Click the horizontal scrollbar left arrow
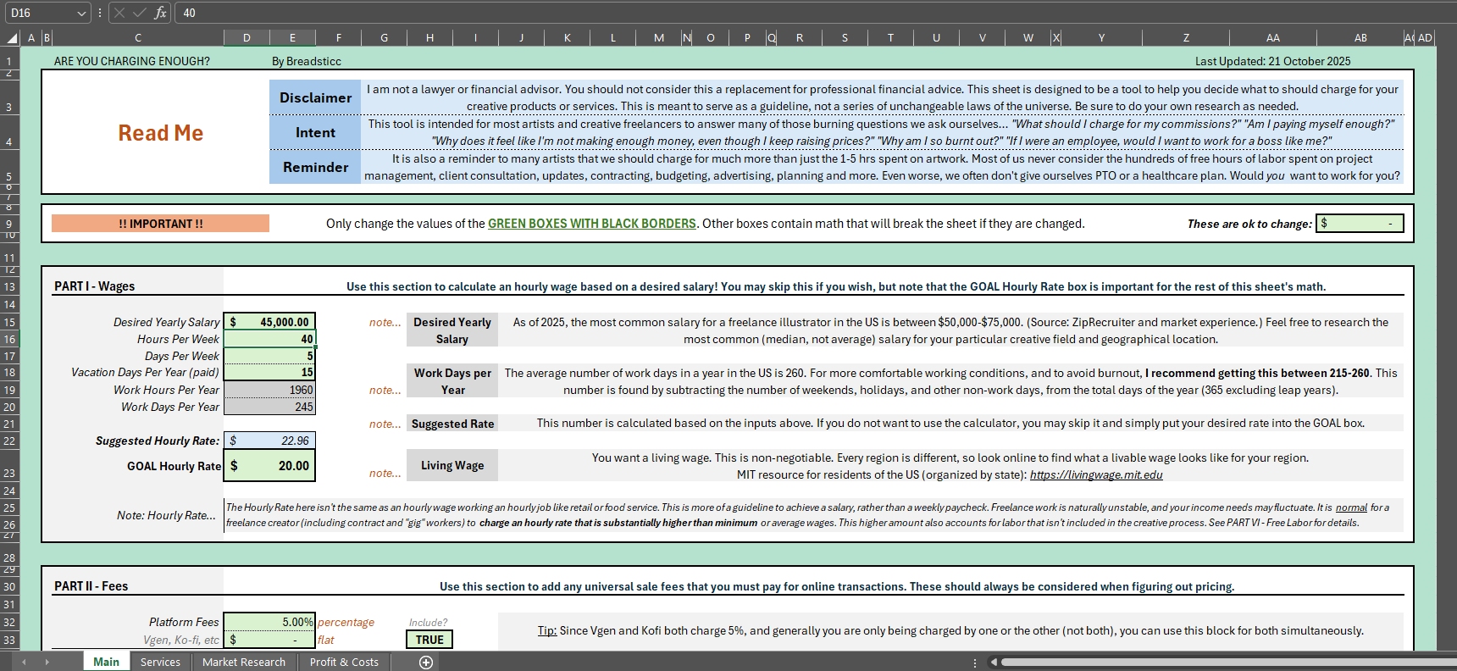 point(994,662)
